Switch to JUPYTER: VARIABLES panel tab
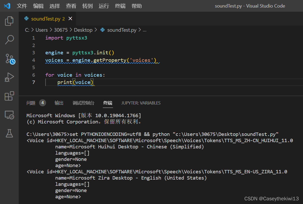Viewport: 303px width, 204px height. point(141,103)
